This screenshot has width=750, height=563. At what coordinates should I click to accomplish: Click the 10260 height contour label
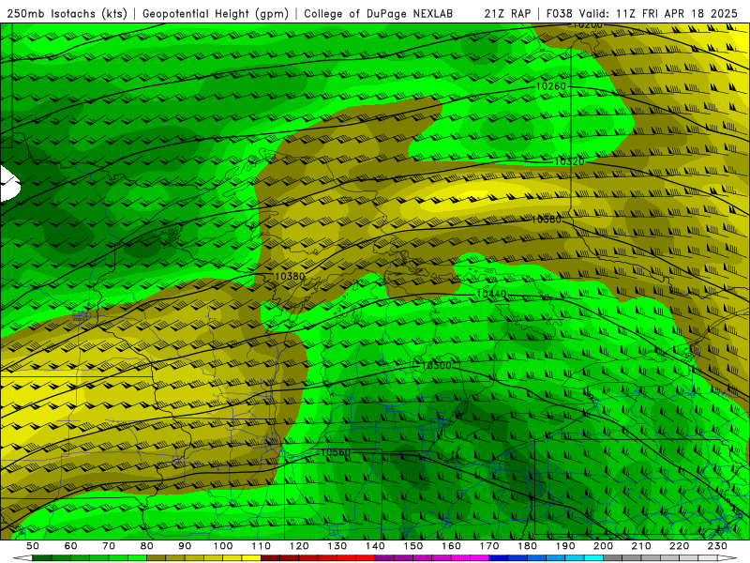click(551, 86)
